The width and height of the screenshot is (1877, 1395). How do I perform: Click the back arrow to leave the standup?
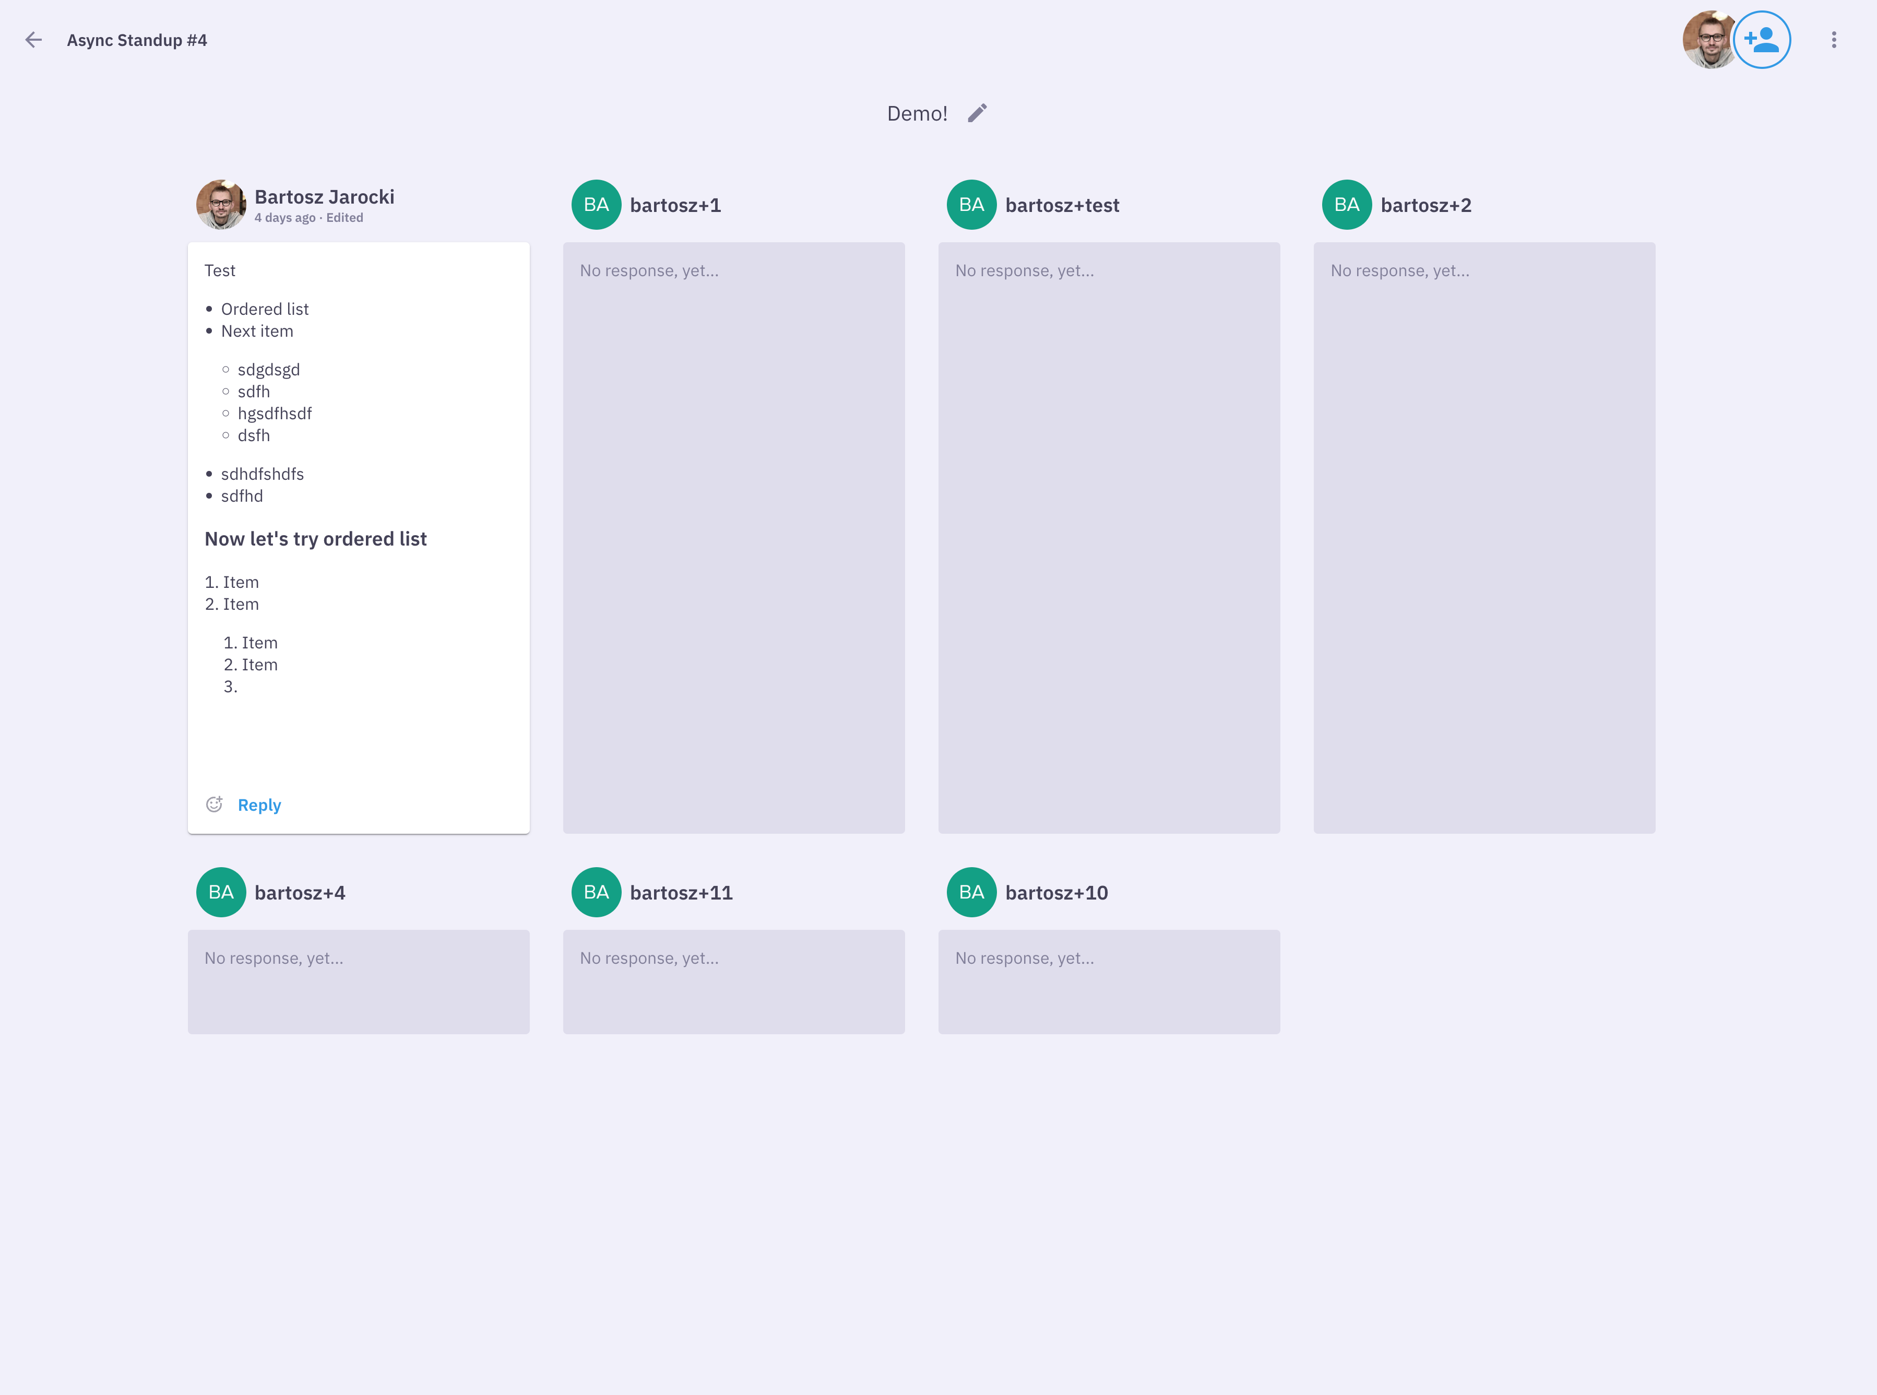34,40
